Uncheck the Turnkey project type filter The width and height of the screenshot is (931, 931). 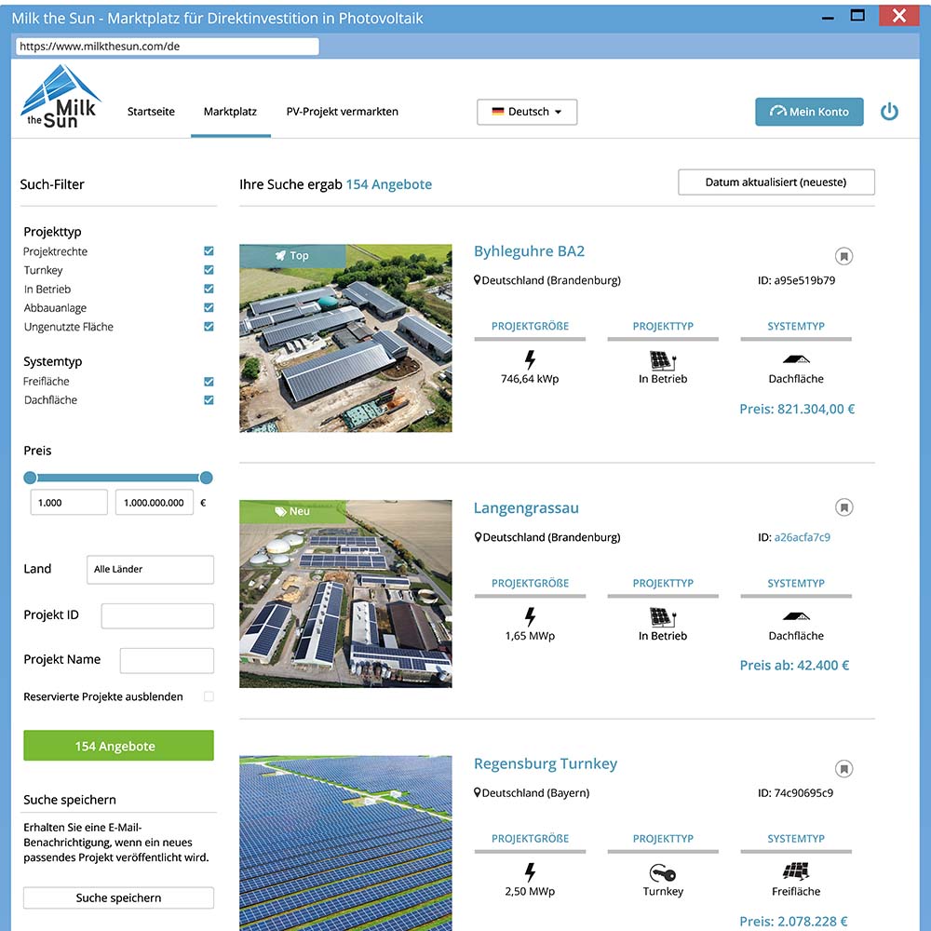click(x=209, y=270)
